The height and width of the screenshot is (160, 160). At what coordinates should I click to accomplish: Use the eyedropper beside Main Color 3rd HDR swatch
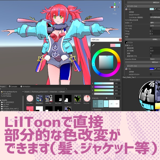(x=155, y=69)
